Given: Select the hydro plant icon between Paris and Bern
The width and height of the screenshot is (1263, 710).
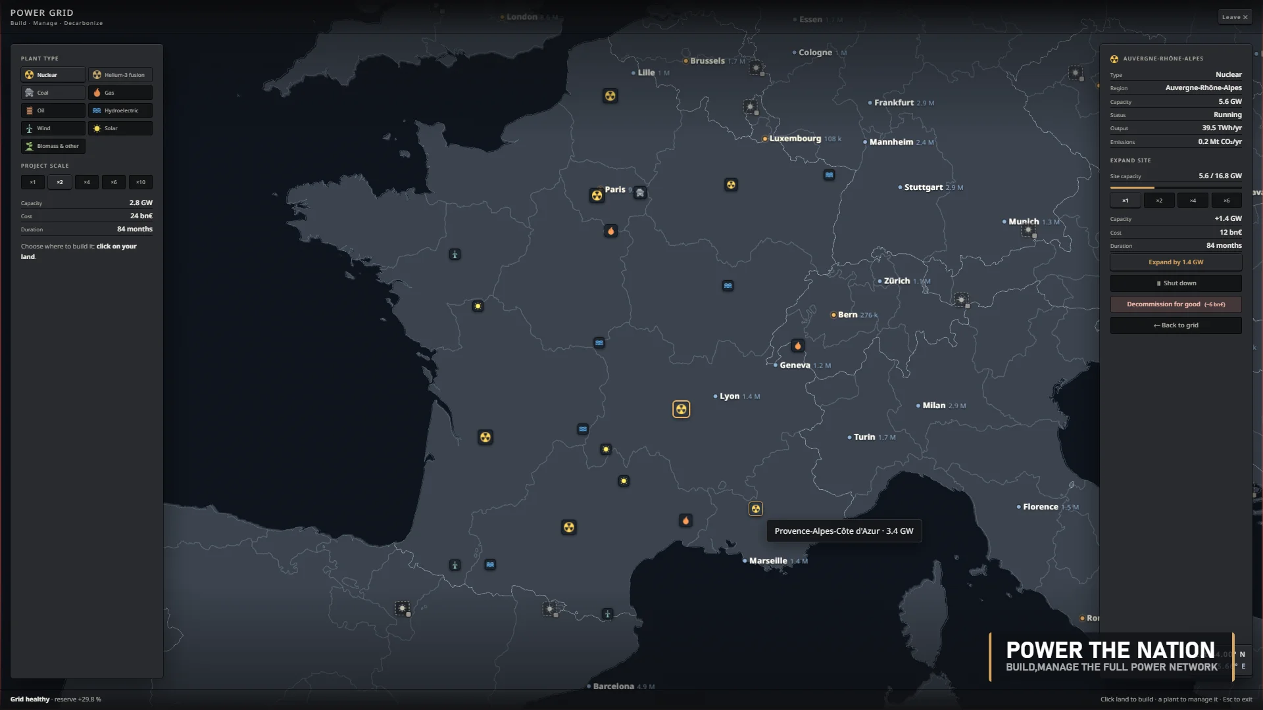Looking at the screenshot, I should (x=728, y=286).
